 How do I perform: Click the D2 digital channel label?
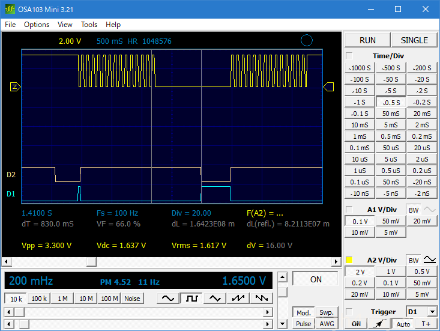coord(11,175)
